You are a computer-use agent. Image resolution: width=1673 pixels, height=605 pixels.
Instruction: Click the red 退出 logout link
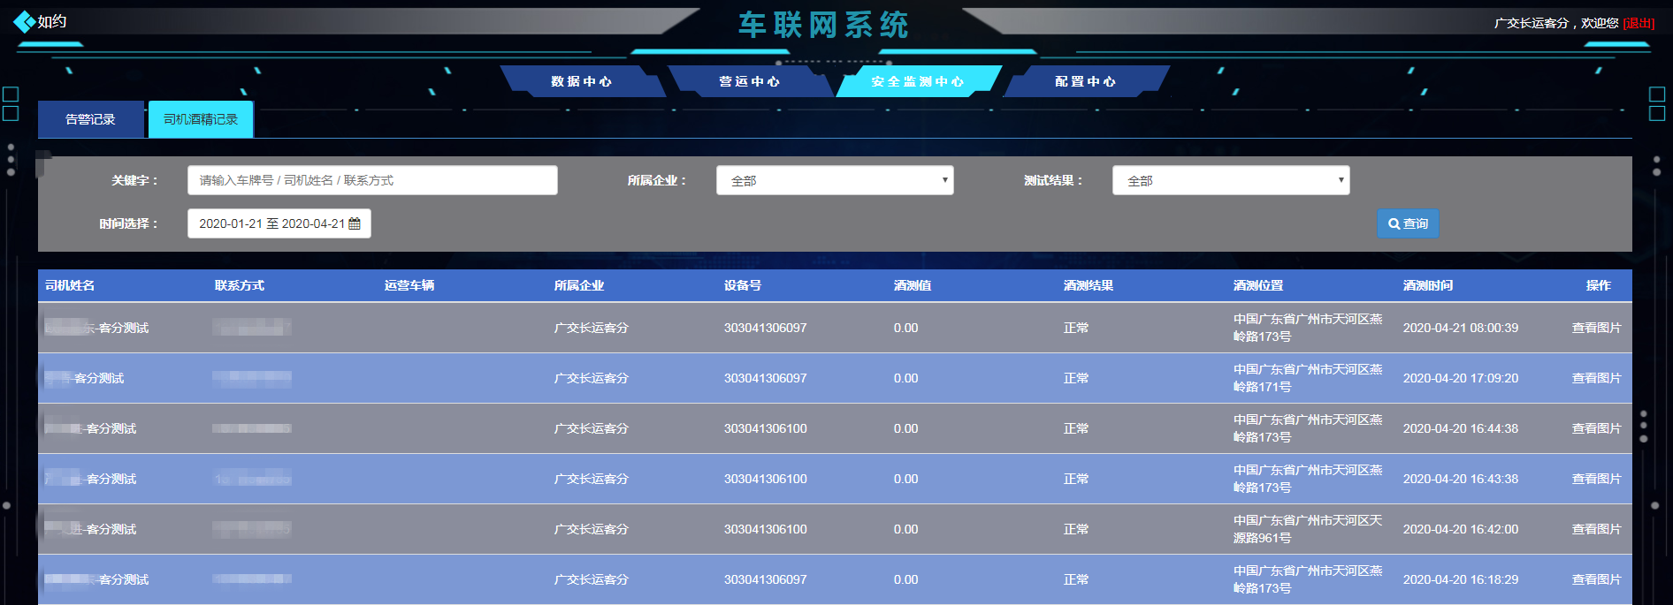click(1639, 23)
